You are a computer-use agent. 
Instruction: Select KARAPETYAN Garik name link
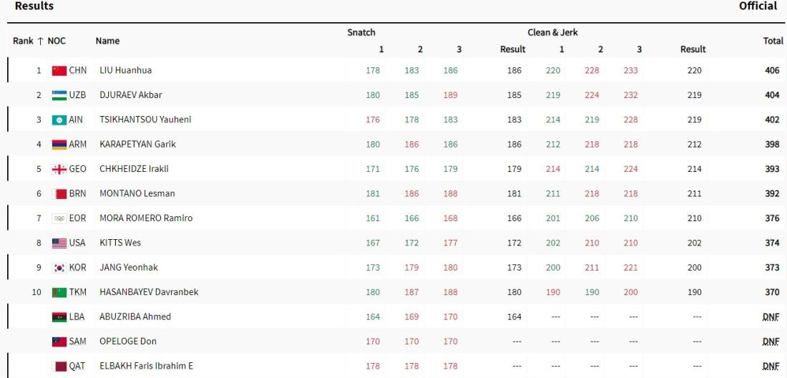(137, 145)
